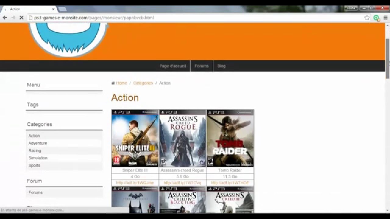The height and width of the screenshot is (219, 390).
Task: Click the '11.3 Go' size cell
Action: point(230,177)
